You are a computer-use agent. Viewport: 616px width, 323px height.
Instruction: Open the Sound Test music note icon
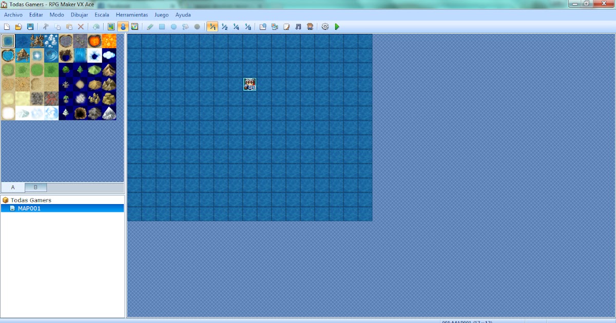point(298,27)
